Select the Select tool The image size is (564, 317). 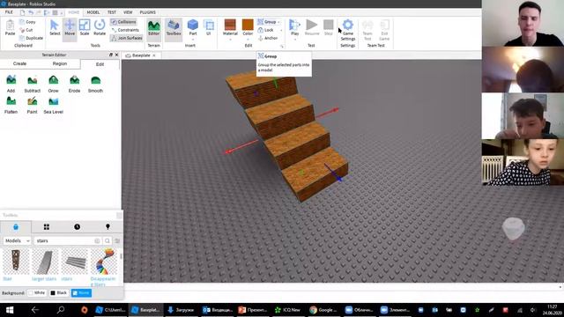[55, 28]
